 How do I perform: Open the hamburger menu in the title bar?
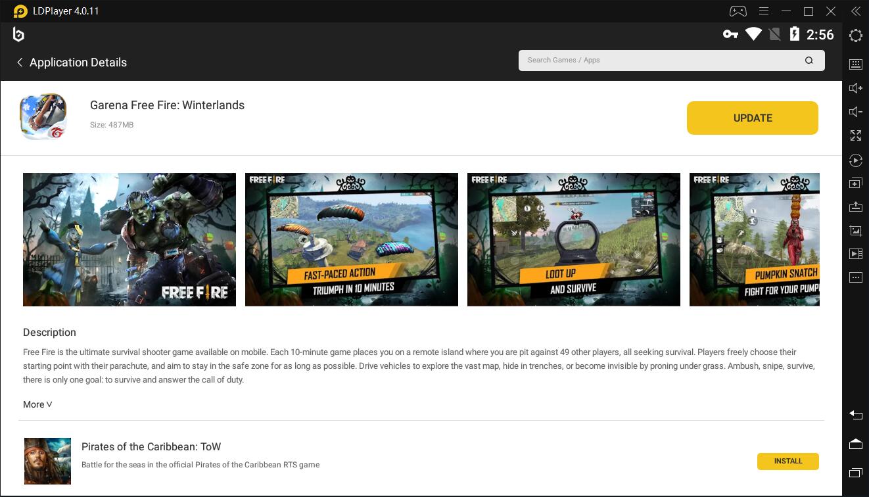(763, 11)
